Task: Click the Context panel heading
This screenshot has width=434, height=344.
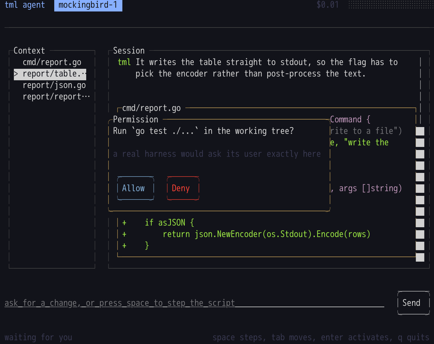Action: tap(29, 51)
